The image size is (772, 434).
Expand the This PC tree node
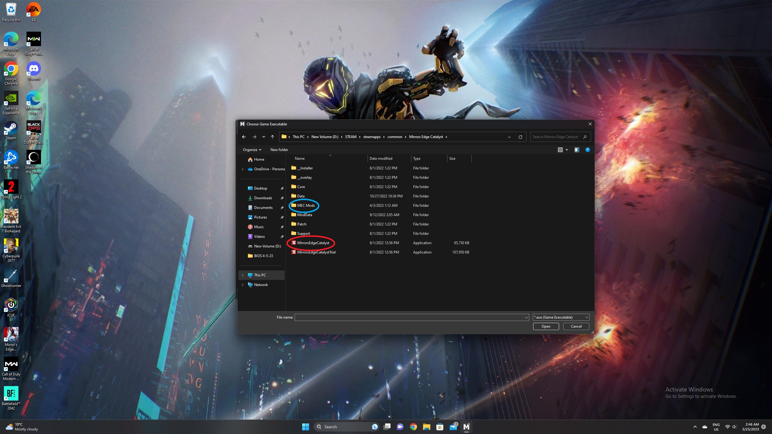coord(243,275)
